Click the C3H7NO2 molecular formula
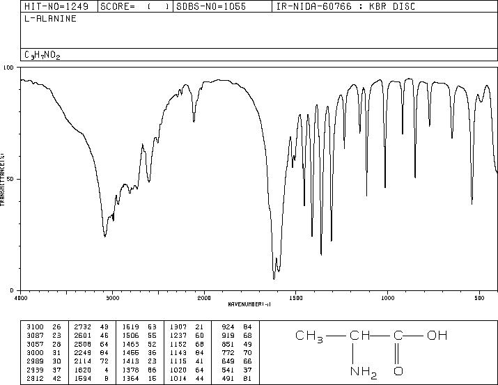 pyautogui.click(x=42, y=55)
